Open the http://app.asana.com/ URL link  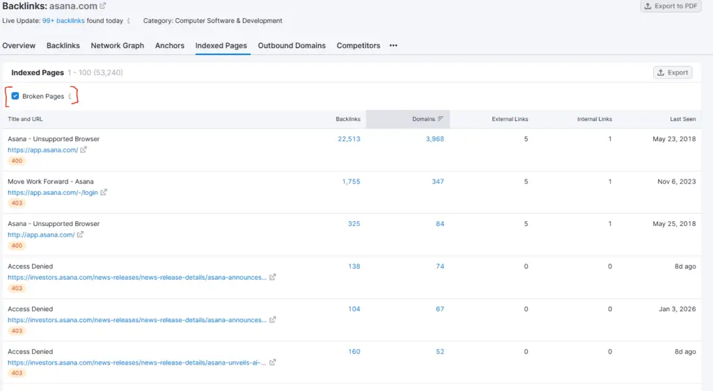tap(41, 234)
